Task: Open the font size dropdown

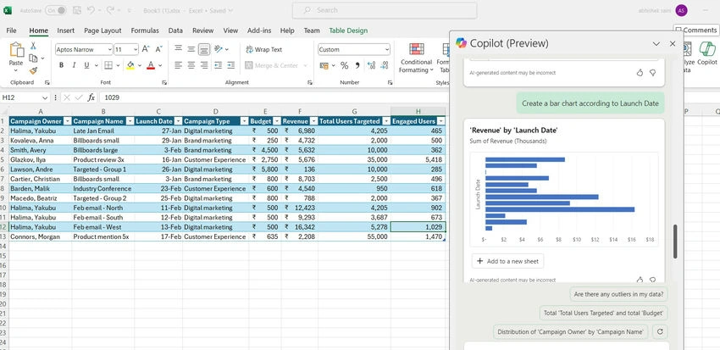Action: (x=136, y=49)
